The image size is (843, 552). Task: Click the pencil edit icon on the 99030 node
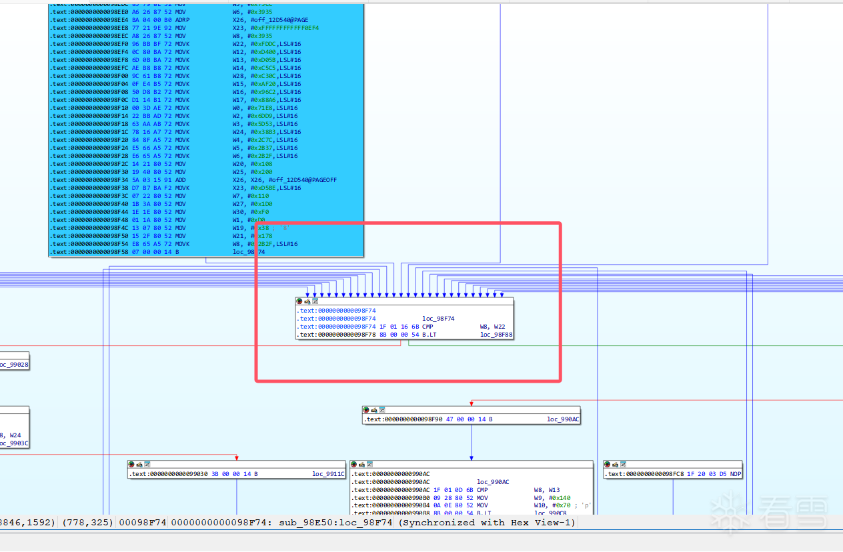[139, 464]
